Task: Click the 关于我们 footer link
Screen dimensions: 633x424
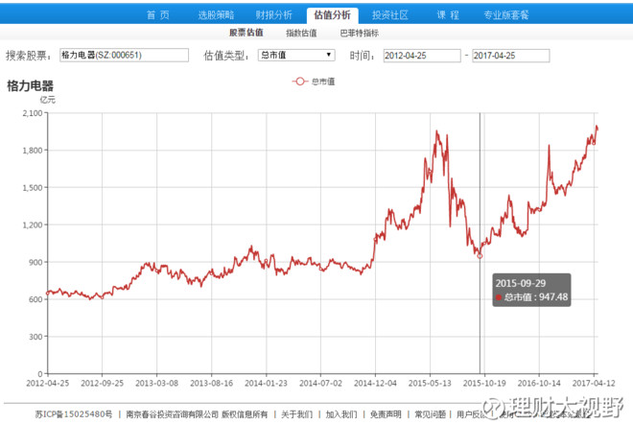Action: [296, 414]
